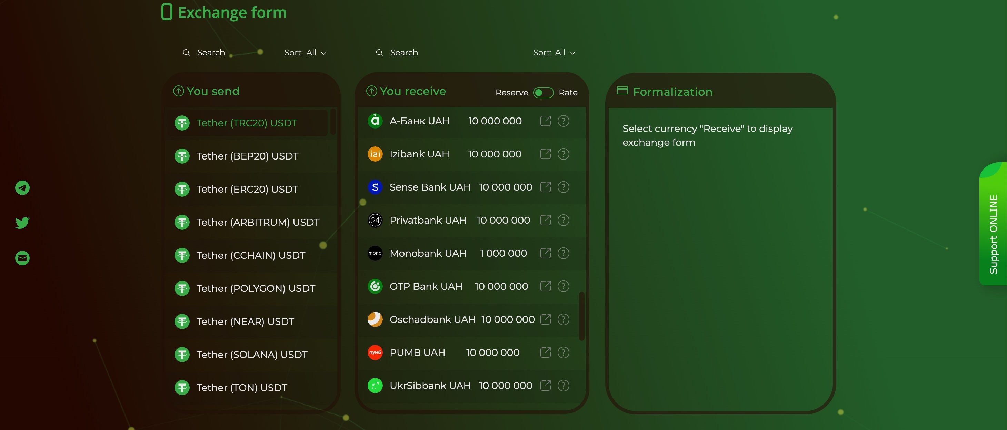Open external link icon for Privatbank UAH
This screenshot has height=430, width=1007.
tap(545, 220)
